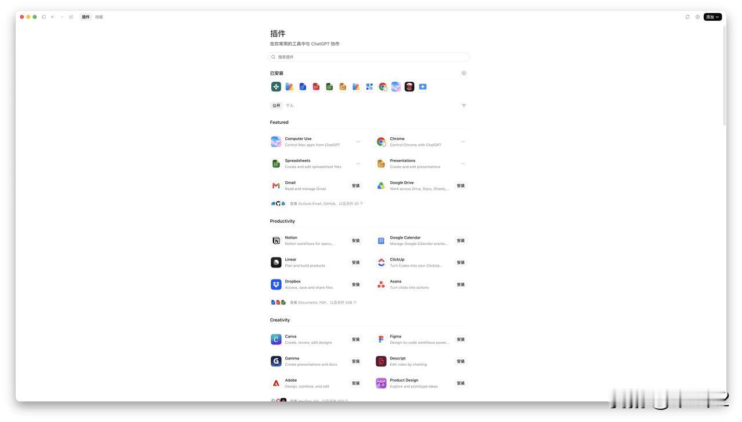Install the Google Calendar plugin
Image resolution: width=742 pixels, height=422 pixels.
(x=461, y=241)
